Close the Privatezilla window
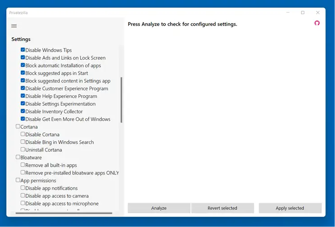The height and width of the screenshot is (227, 335). (318, 13)
